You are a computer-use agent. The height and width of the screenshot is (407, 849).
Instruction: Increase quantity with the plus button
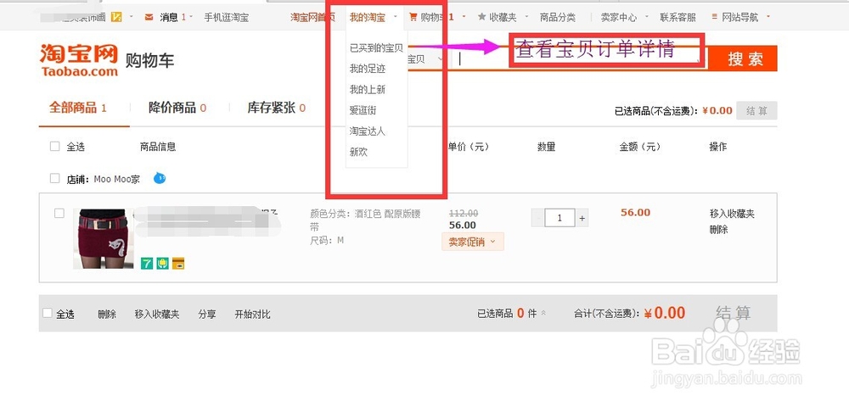(582, 219)
